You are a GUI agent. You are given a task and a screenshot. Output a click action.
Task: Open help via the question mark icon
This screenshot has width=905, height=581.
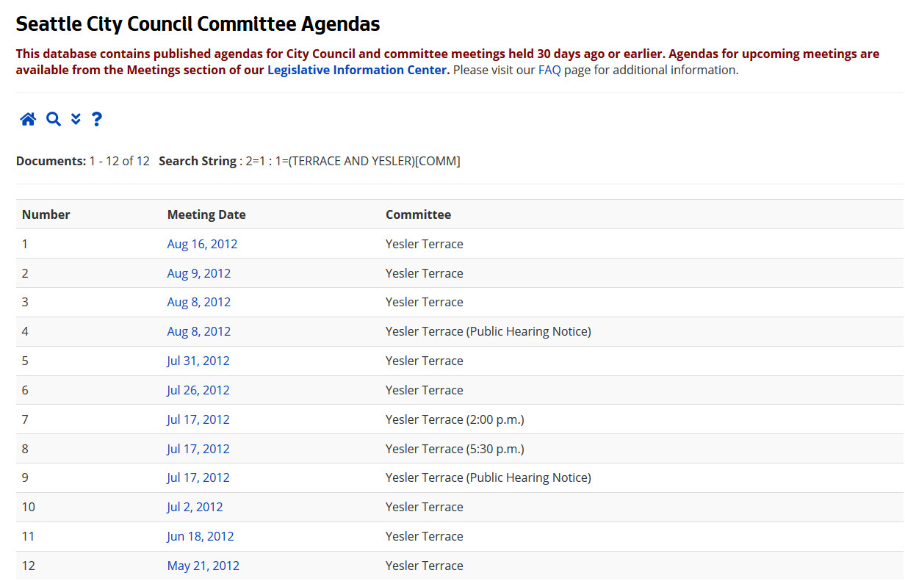tap(96, 119)
